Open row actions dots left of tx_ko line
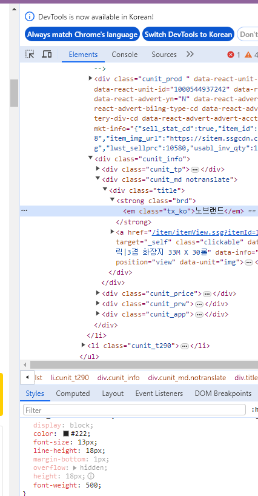The width and height of the screenshot is (258, 496). pos(24,210)
